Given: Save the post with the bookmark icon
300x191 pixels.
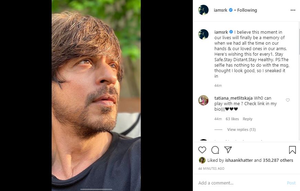Looking at the screenshot, I should pos(292,150).
